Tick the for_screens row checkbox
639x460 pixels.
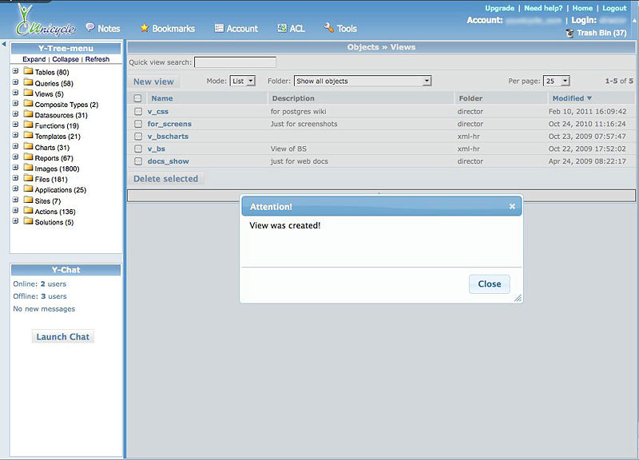point(138,124)
